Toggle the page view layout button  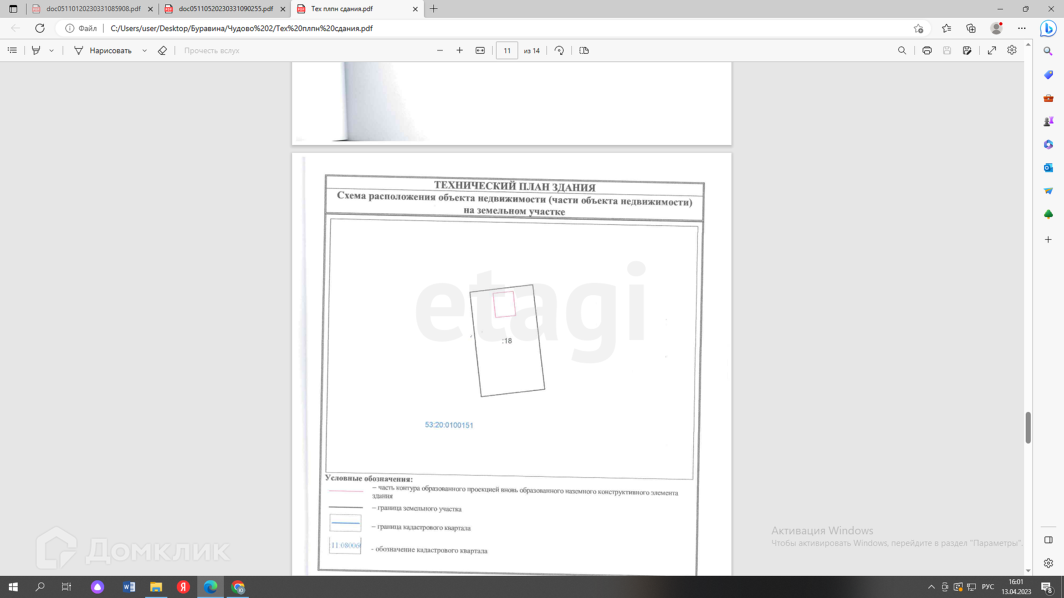(584, 50)
